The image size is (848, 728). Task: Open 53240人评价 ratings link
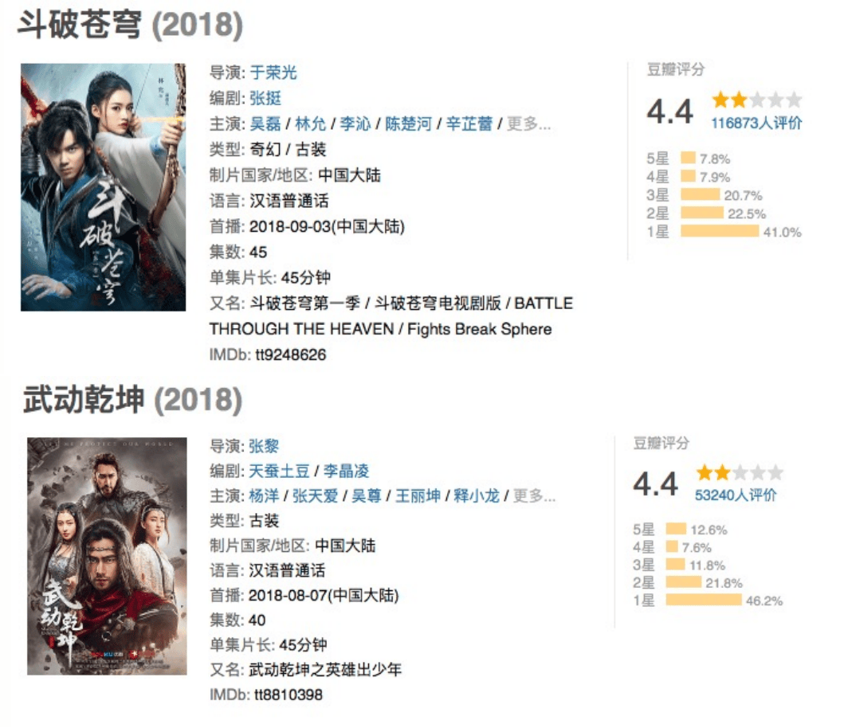[736, 495]
